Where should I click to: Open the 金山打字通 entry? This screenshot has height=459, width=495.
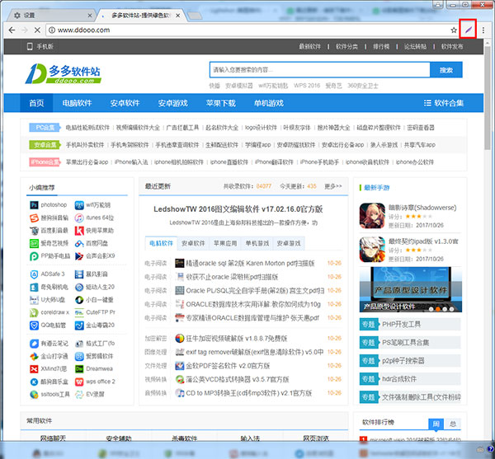[49, 356]
